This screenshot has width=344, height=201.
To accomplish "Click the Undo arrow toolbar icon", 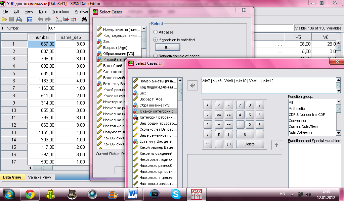I will pyautogui.click(x=40, y=20).
